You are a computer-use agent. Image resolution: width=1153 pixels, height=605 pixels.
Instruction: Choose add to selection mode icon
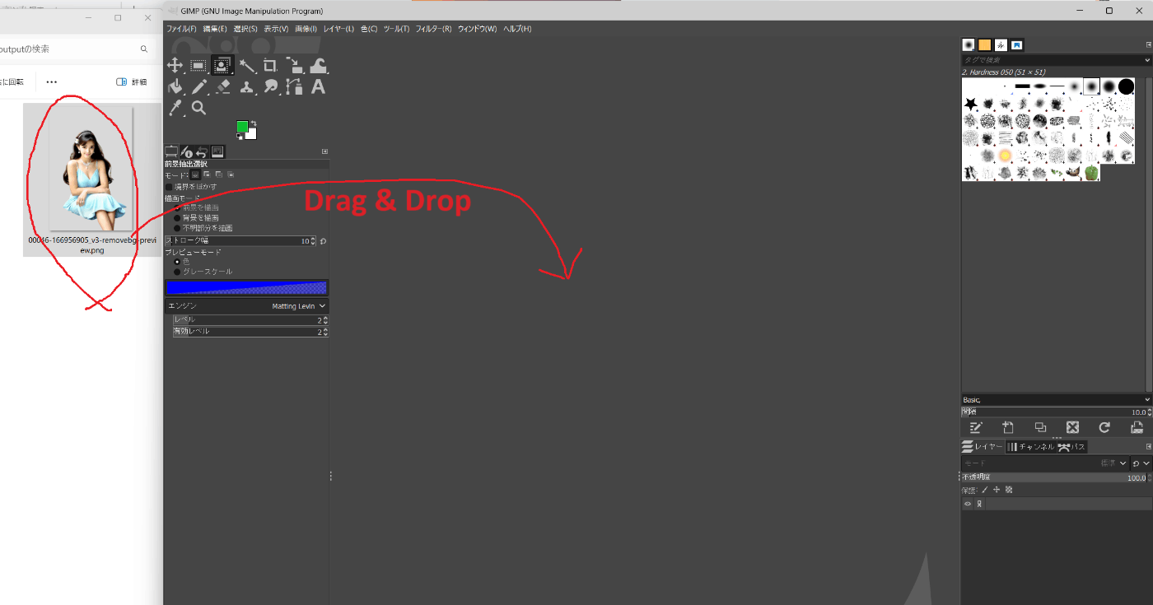point(207,175)
